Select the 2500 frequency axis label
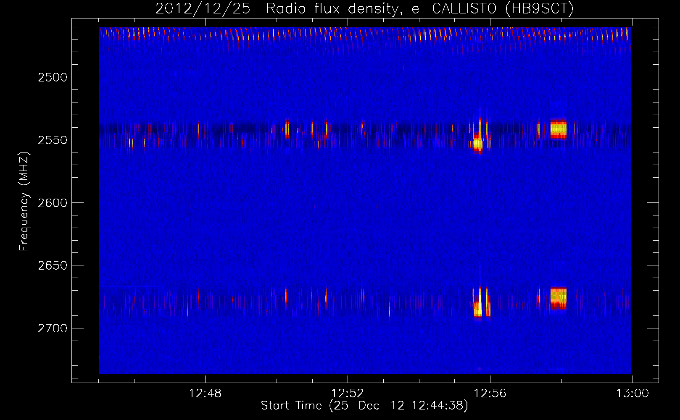This screenshot has width=680, height=420. (53, 78)
